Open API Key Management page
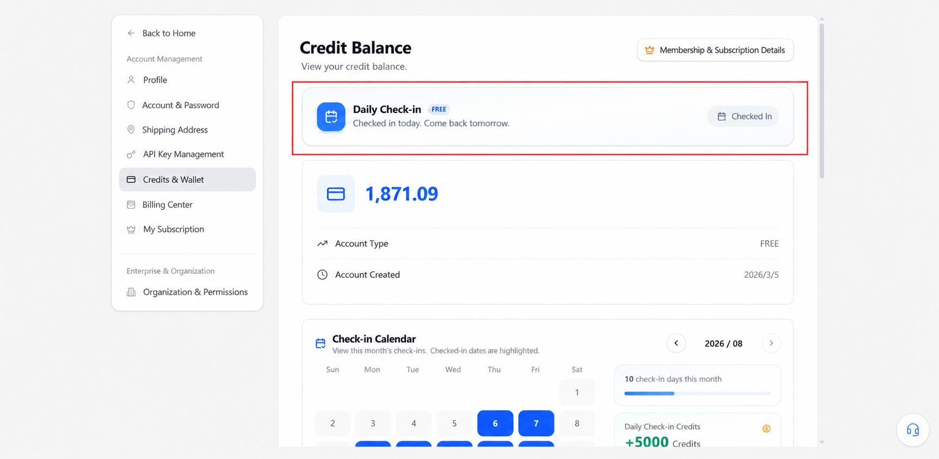 tap(187, 154)
